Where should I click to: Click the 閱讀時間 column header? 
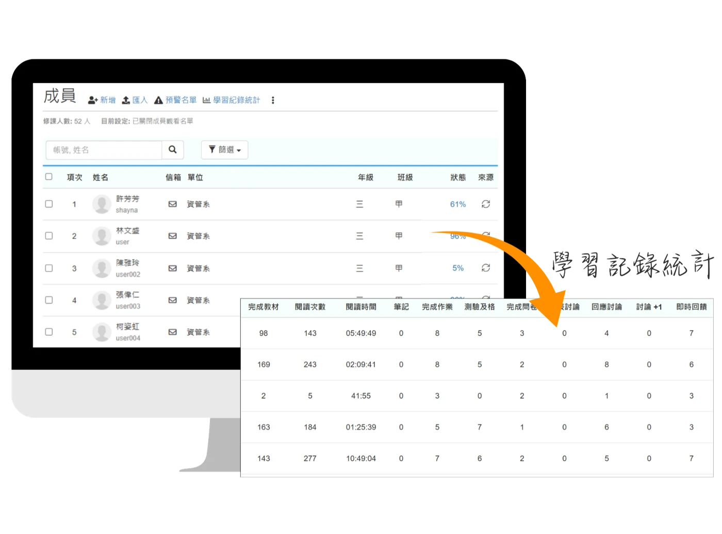point(361,307)
